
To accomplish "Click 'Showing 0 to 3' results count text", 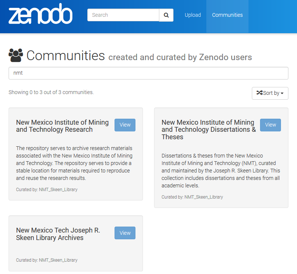I will 51,92.
